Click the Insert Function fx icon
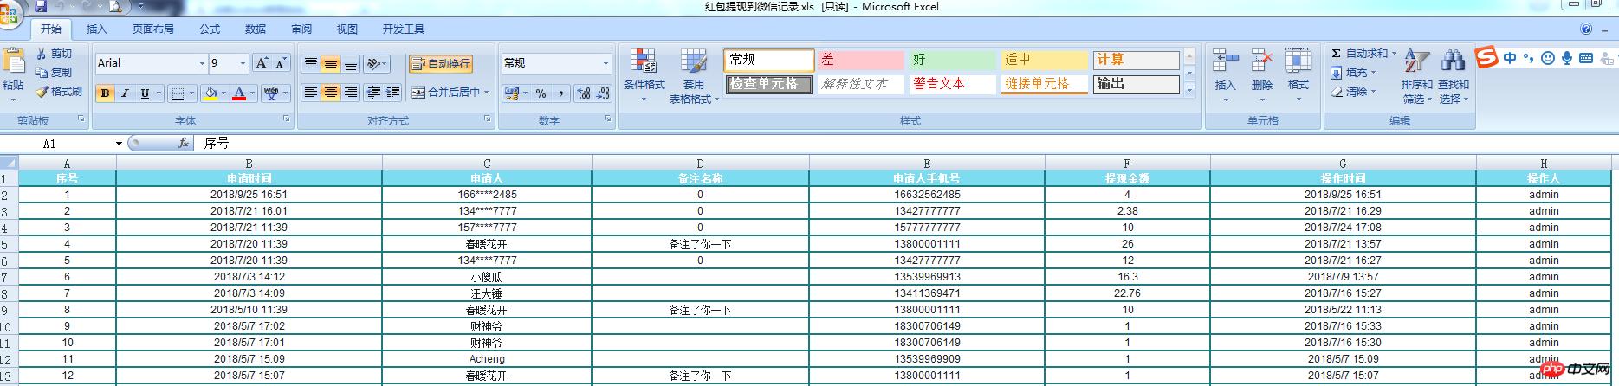The height and width of the screenshot is (386, 1619). click(183, 143)
